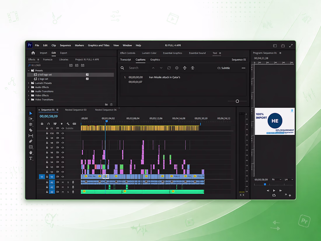This screenshot has width=321, height=241.
Task: Click the delete preset trash icon
Action: 111,105
